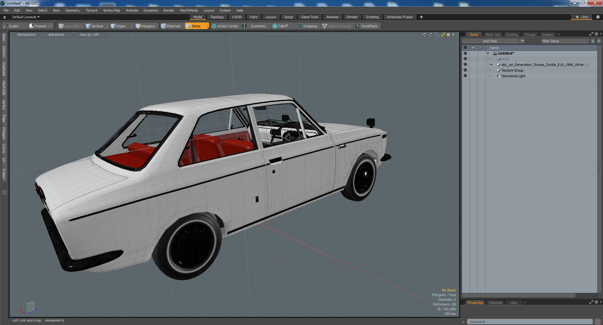603x325 pixels.
Task: Open the Advanced shading style dropdown
Action: point(56,35)
